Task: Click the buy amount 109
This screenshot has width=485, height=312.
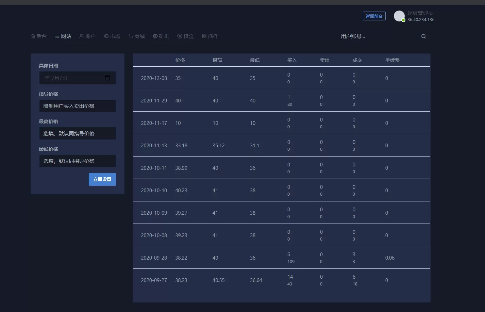Action: pos(291,262)
